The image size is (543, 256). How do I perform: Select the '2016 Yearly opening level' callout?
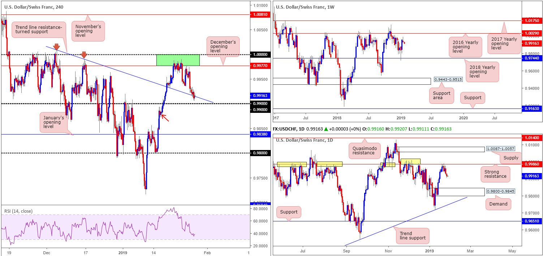coord(465,47)
